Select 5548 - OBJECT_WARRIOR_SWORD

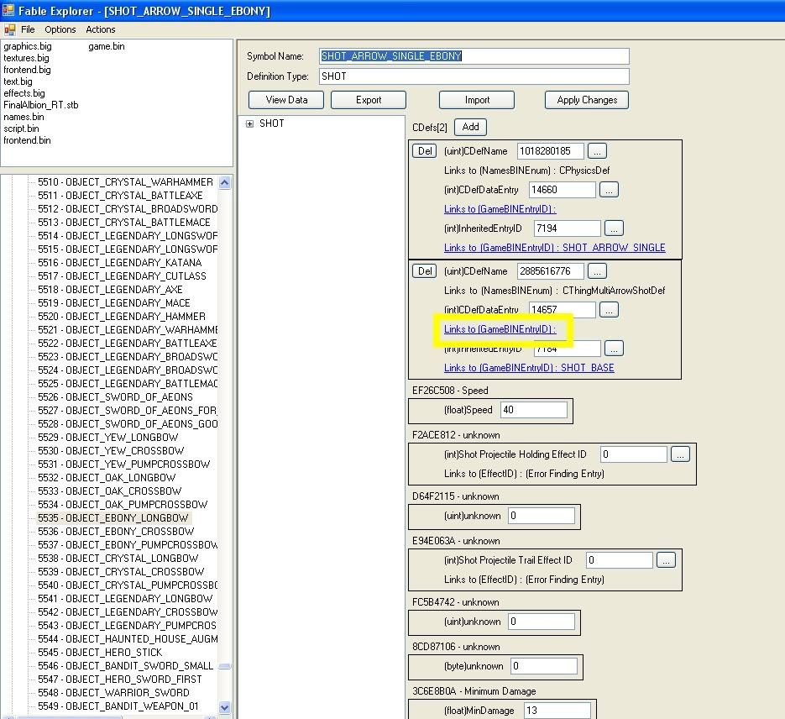tap(113, 692)
